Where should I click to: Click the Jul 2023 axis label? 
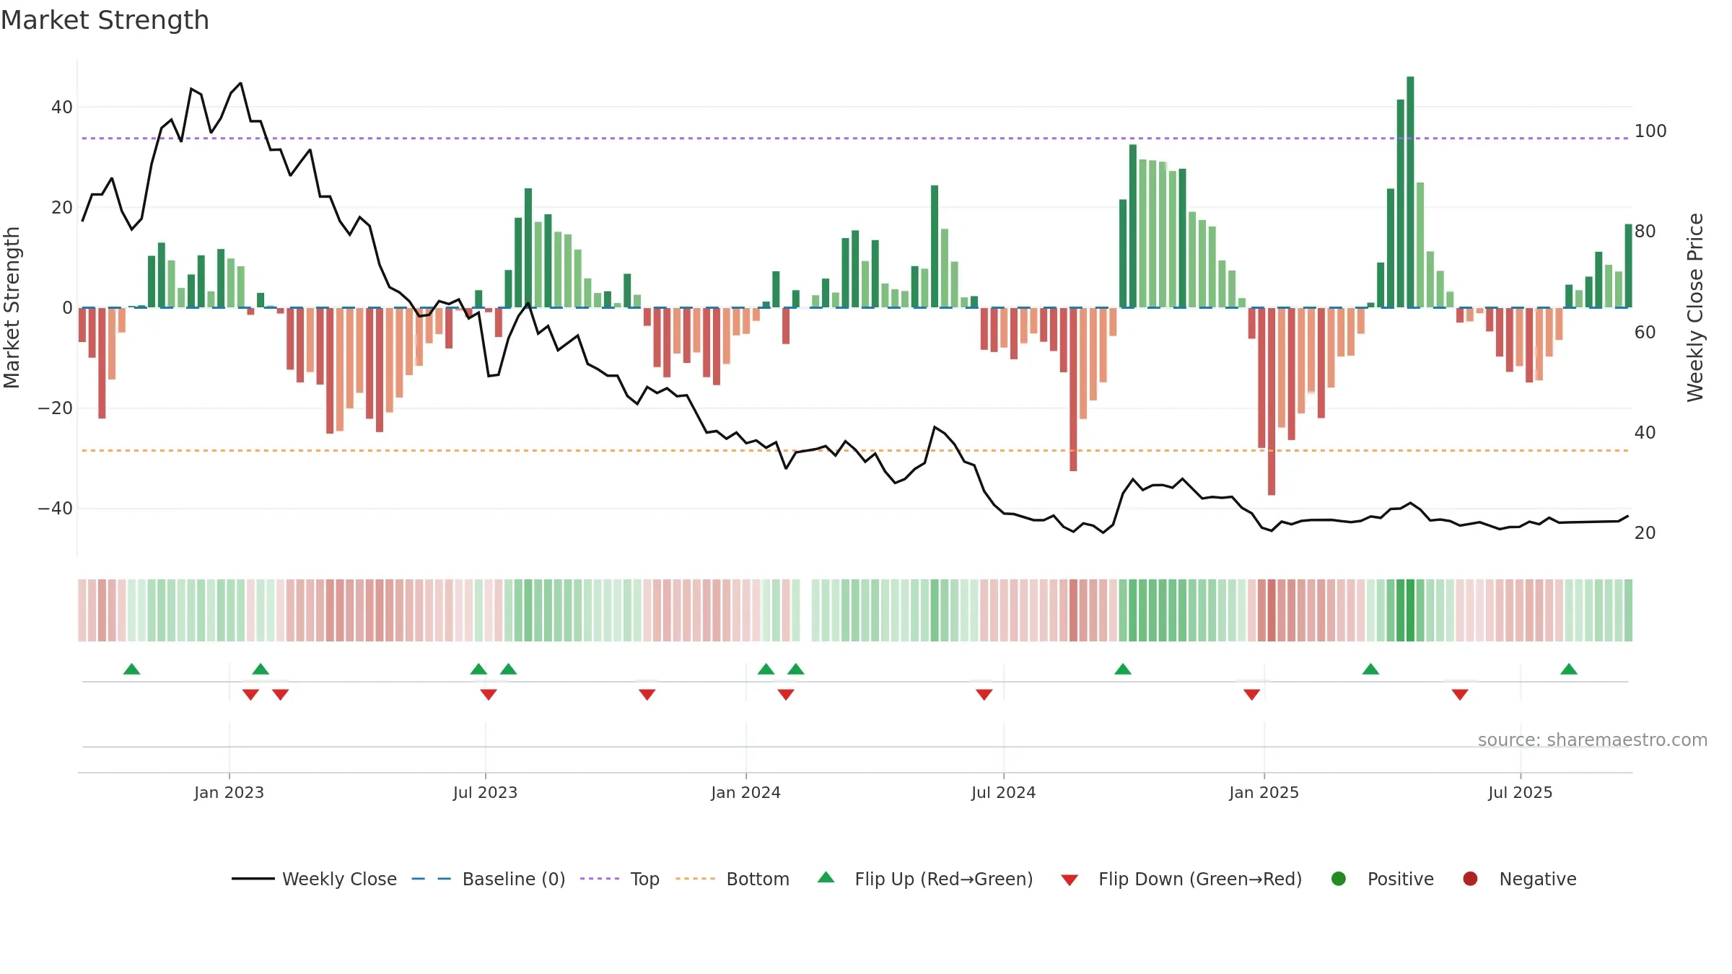pyautogui.click(x=485, y=792)
